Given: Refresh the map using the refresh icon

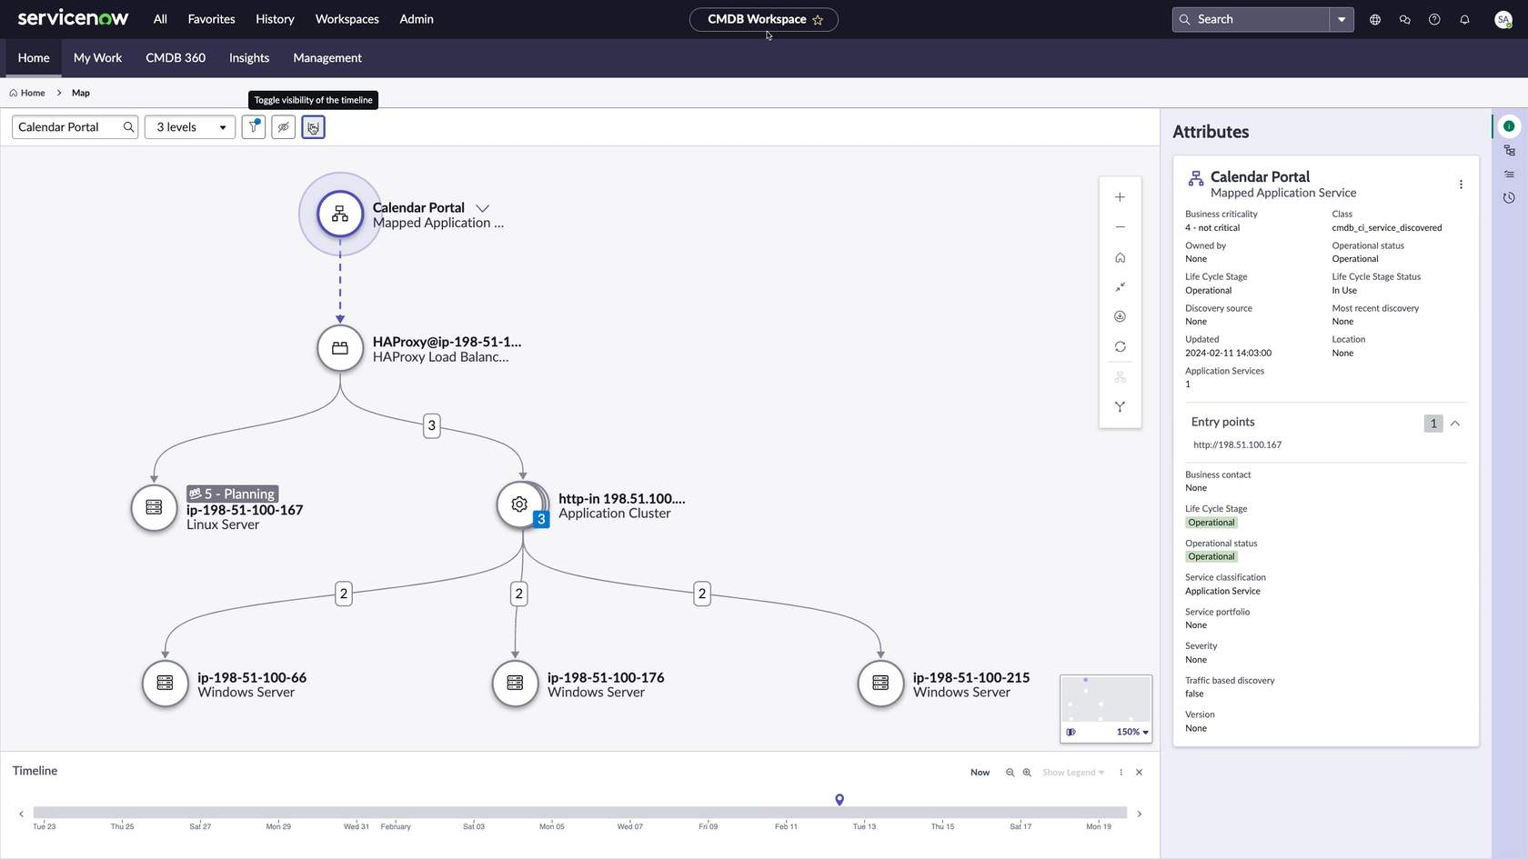Looking at the screenshot, I should [x=1120, y=346].
